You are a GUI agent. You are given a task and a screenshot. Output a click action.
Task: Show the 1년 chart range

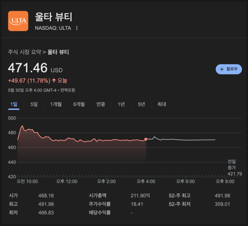pyautogui.click(x=121, y=104)
